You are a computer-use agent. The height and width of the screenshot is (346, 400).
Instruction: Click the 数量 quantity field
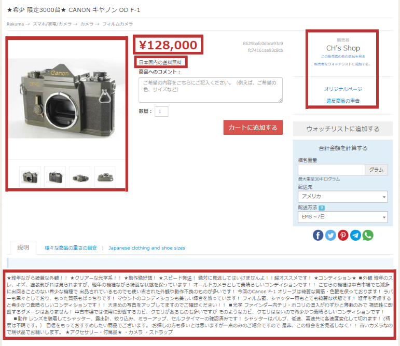161,112
